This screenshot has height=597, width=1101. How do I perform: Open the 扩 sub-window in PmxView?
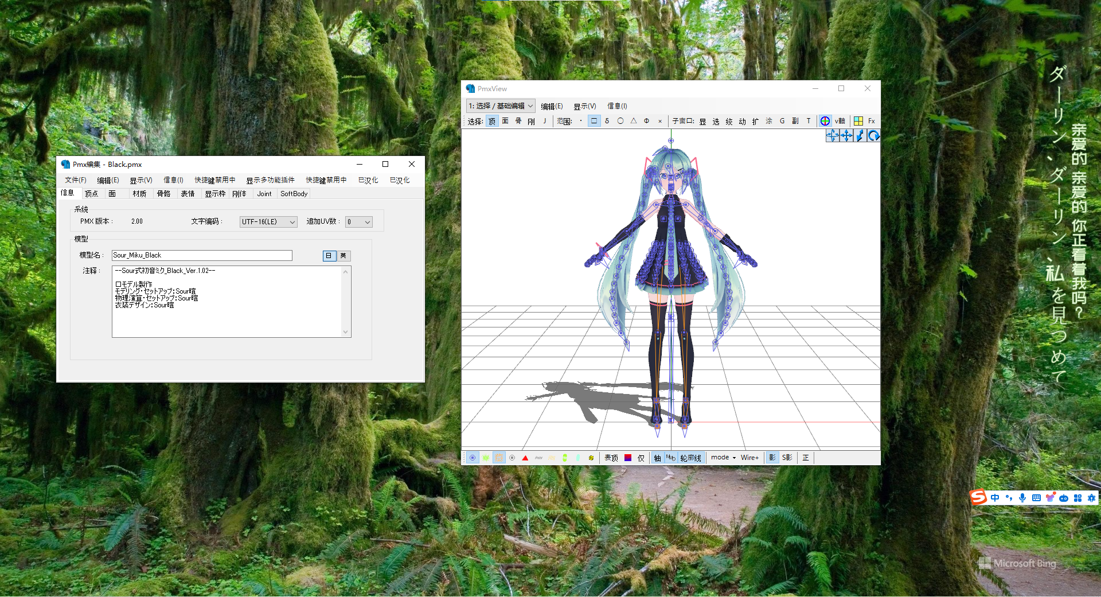click(x=755, y=121)
